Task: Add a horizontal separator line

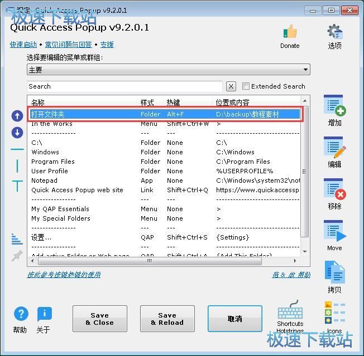Action: tap(17, 149)
